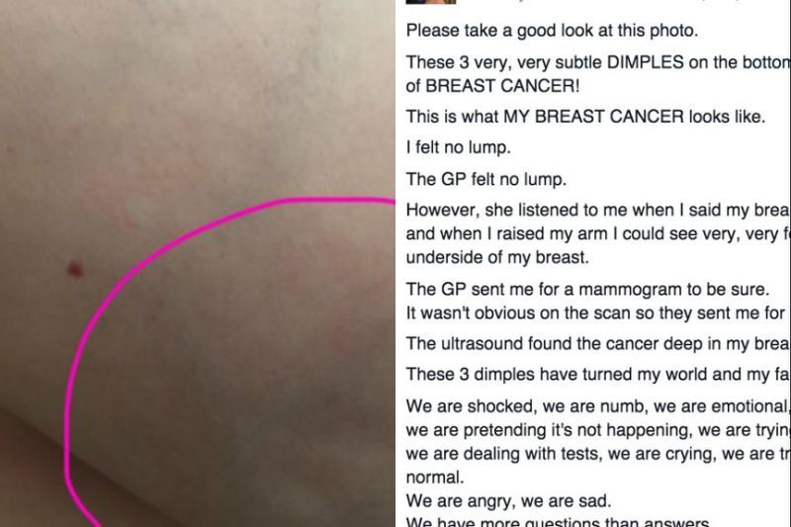
Task: Click the red mole in the photo
Action: [x=75, y=269]
